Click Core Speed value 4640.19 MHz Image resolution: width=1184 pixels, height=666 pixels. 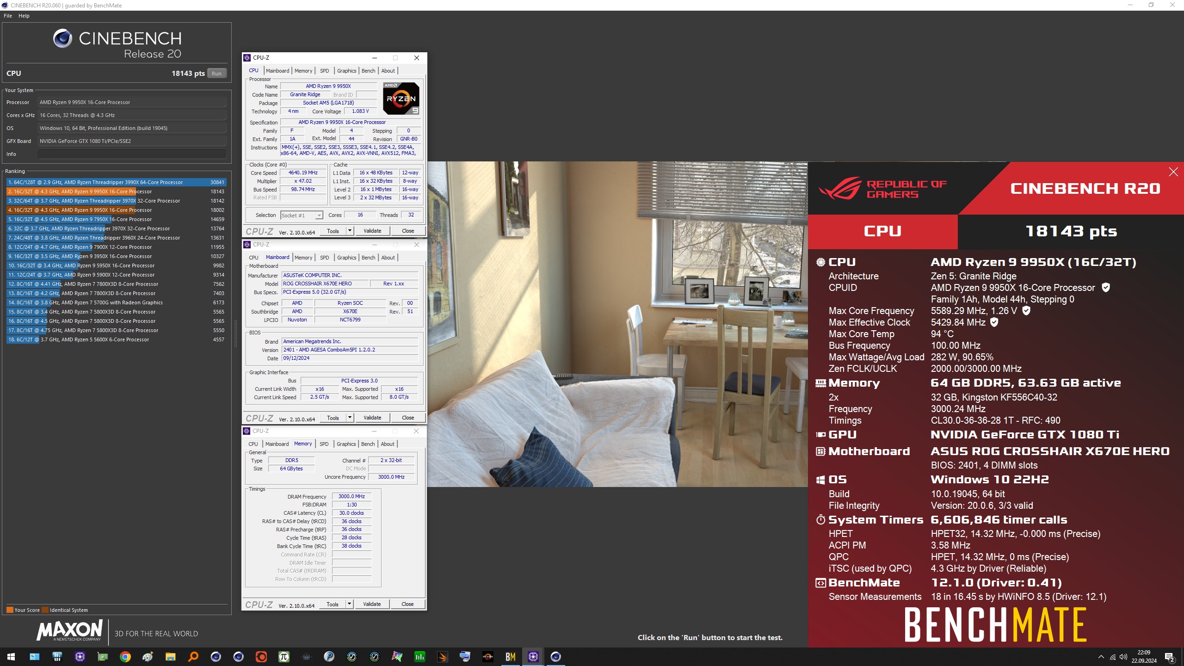tap(303, 173)
